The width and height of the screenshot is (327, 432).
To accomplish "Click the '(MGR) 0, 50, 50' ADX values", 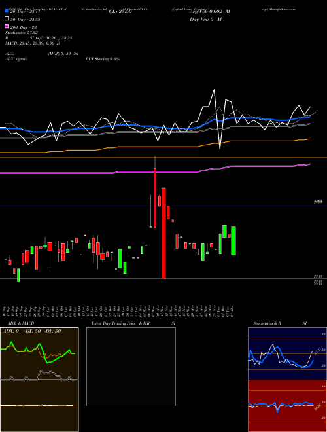I will click(63, 54).
